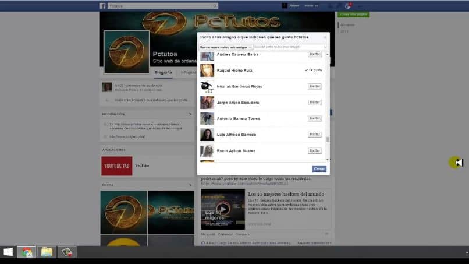Switch to the Biografía tab
Image resolution: width=469 pixels, height=264 pixels.
tap(163, 72)
